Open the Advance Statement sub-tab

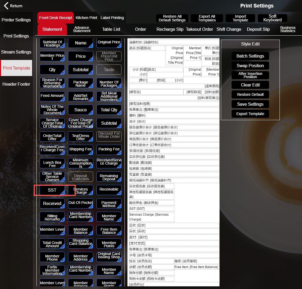[82, 29]
